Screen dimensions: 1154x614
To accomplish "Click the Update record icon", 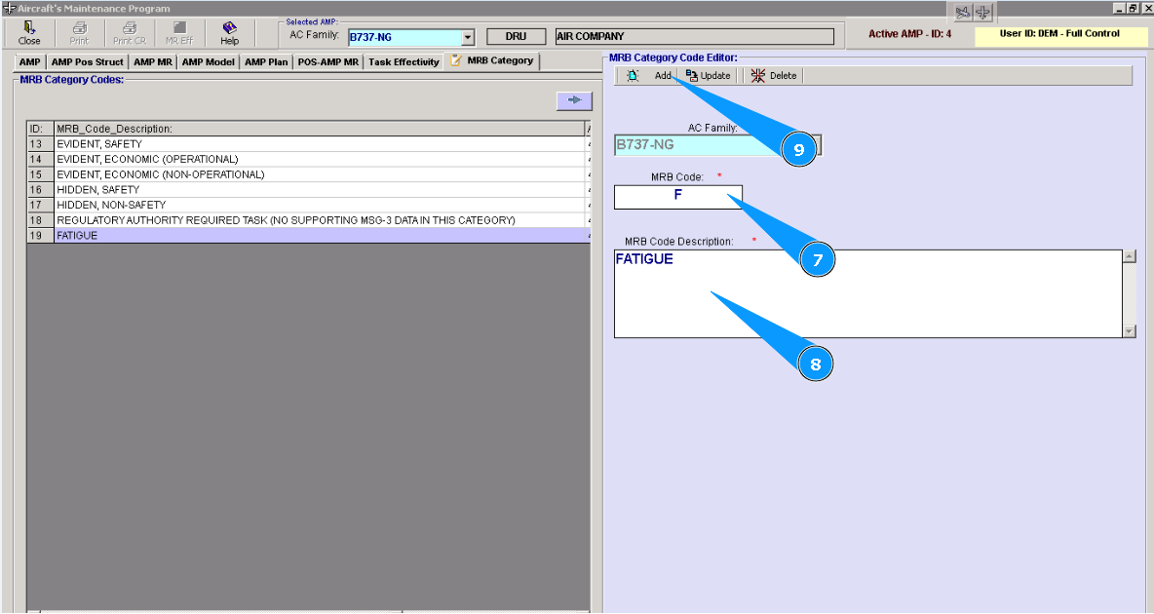I will pos(691,75).
